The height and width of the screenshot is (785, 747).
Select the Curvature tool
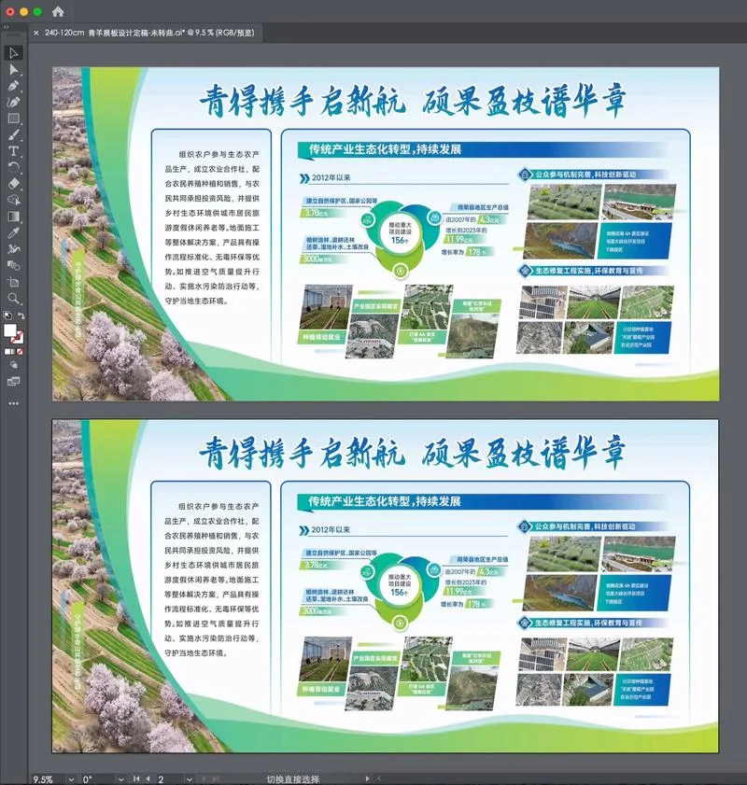pyautogui.click(x=13, y=102)
